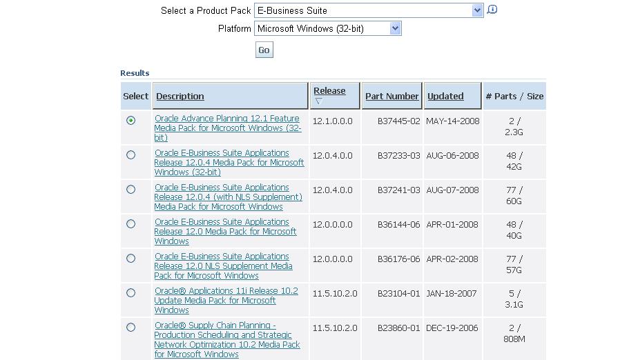Select radio for part B36144-06

click(x=131, y=224)
